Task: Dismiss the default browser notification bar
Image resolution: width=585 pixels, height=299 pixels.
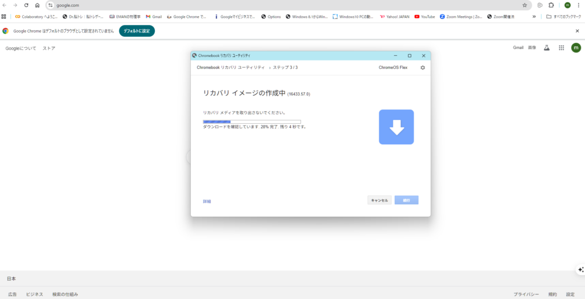Action: coord(577,31)
